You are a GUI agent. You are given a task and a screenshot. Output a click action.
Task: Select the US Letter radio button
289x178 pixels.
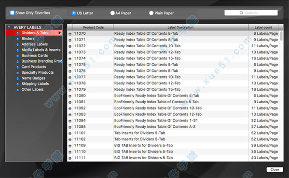pyautogui.click(x=74, y=13)
